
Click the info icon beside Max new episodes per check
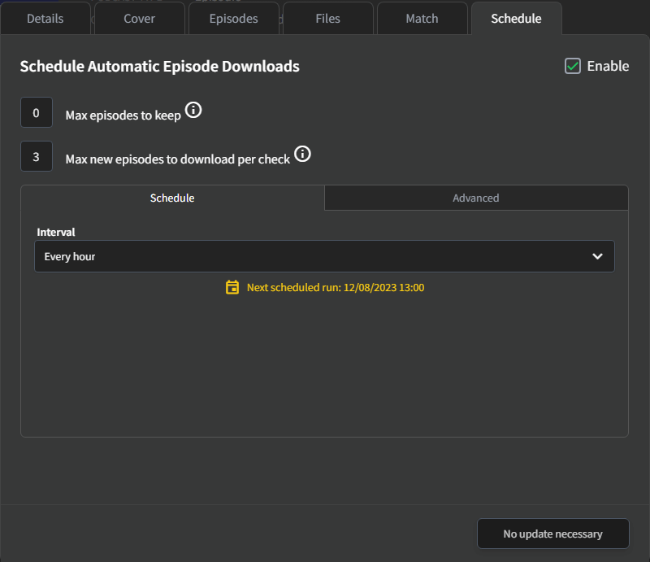coord(302,155)
